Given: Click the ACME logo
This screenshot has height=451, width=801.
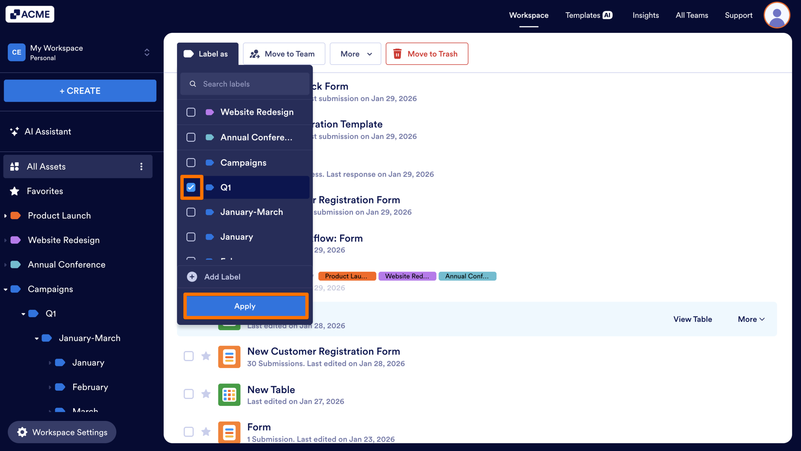Looking at the screenshot, I should (30, 14).
